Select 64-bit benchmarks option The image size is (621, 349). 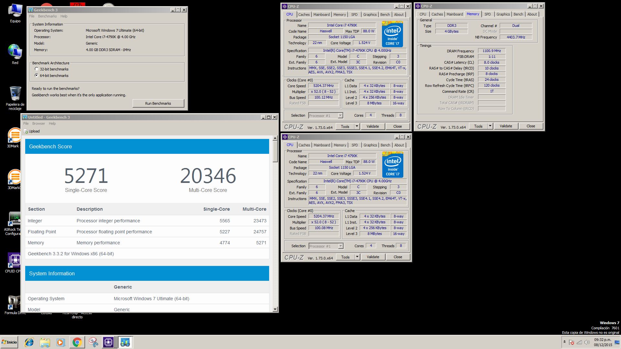pos(37,76)
